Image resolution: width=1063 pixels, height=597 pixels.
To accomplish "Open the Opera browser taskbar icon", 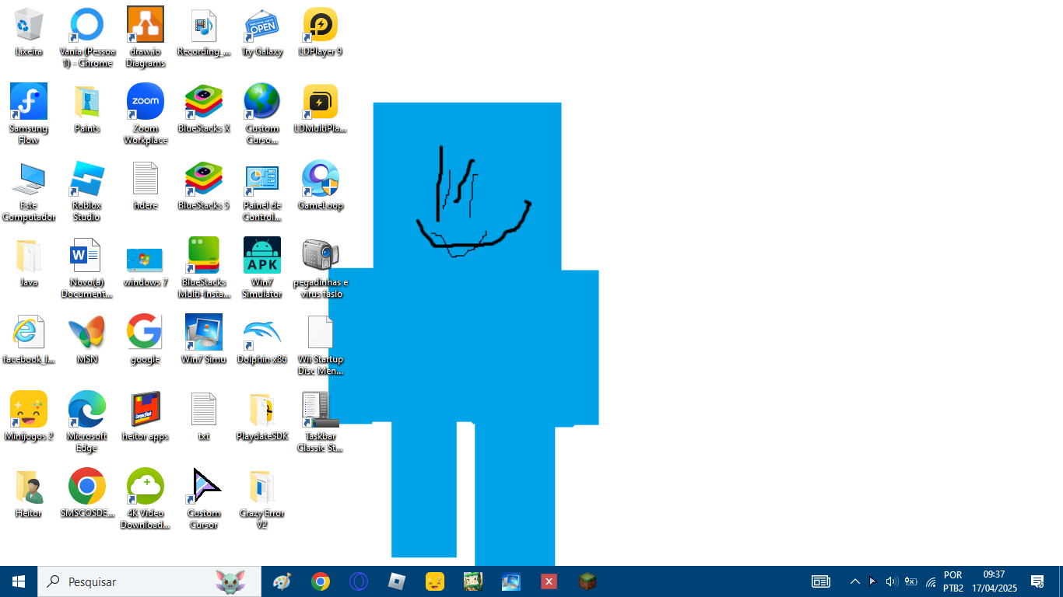I will point(358,581).
